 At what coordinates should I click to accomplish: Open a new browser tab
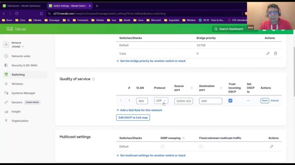click(97, 6)
